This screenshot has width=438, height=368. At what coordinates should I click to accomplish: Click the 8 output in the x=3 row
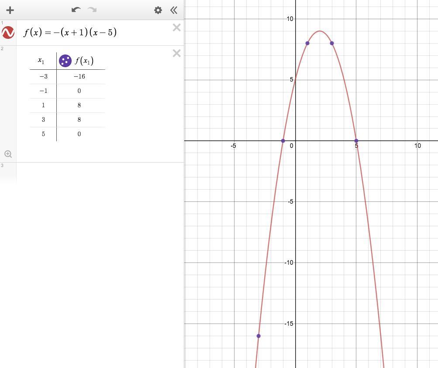click(79, 120)
